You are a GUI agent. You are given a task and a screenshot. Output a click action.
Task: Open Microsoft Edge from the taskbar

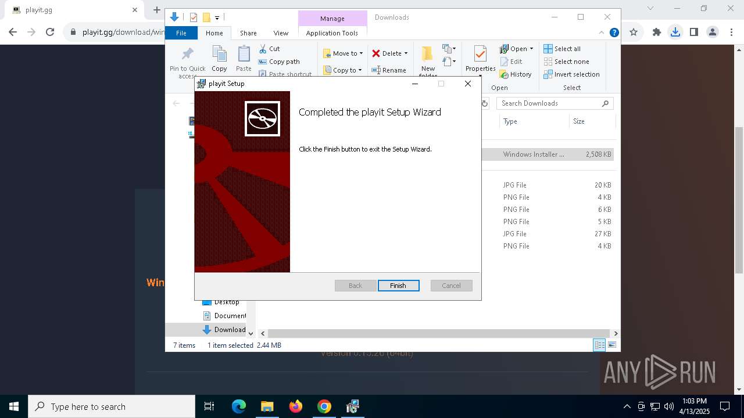pos(239,406)
